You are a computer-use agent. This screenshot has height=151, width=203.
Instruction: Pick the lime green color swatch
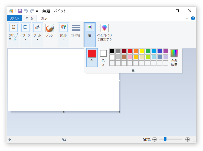(x=148, y=57)
